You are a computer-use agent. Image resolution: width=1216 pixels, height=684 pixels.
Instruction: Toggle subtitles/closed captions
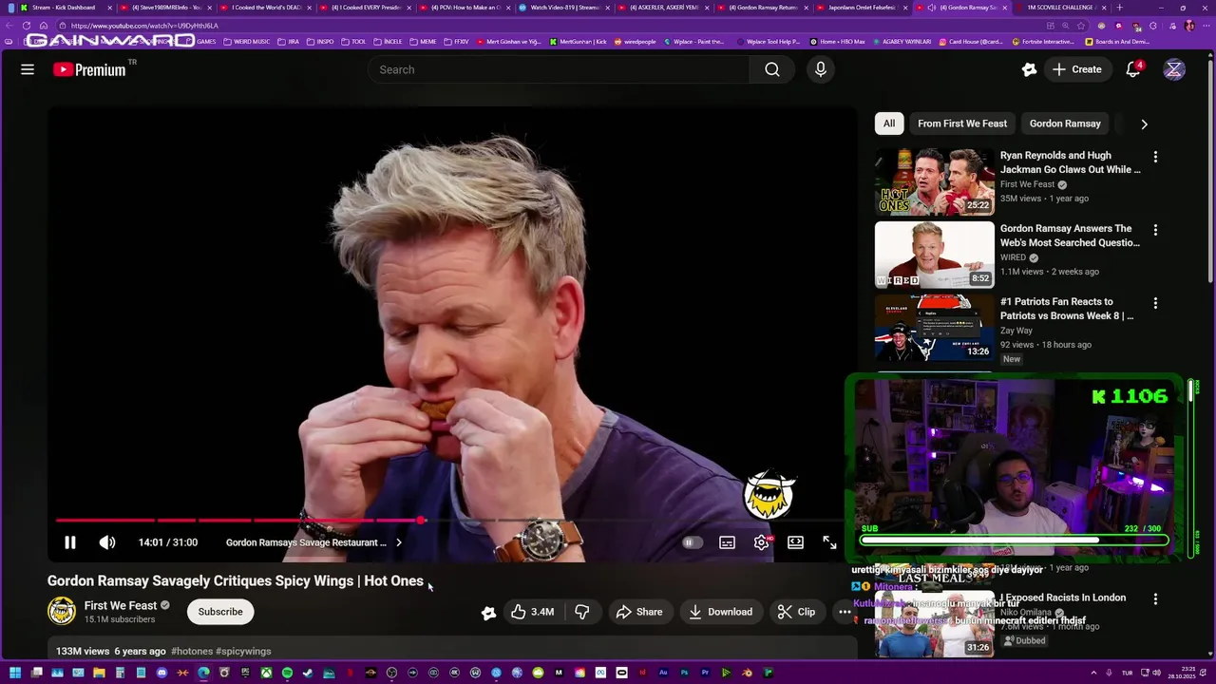(x=727, y=542)
